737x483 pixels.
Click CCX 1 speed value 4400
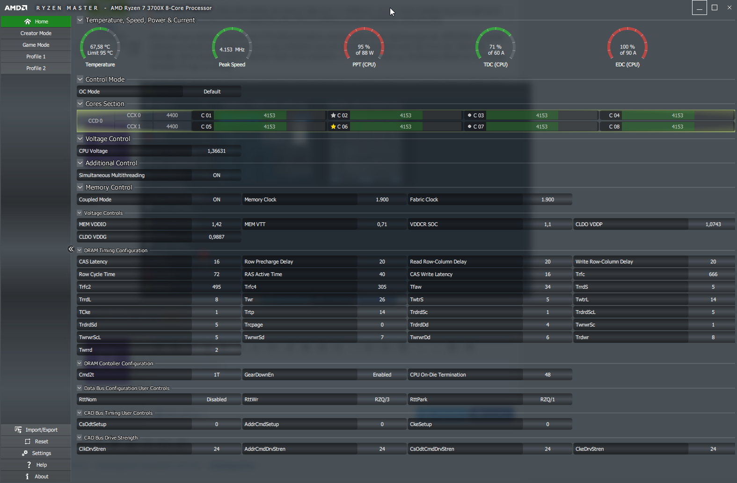tap(172, 127)
